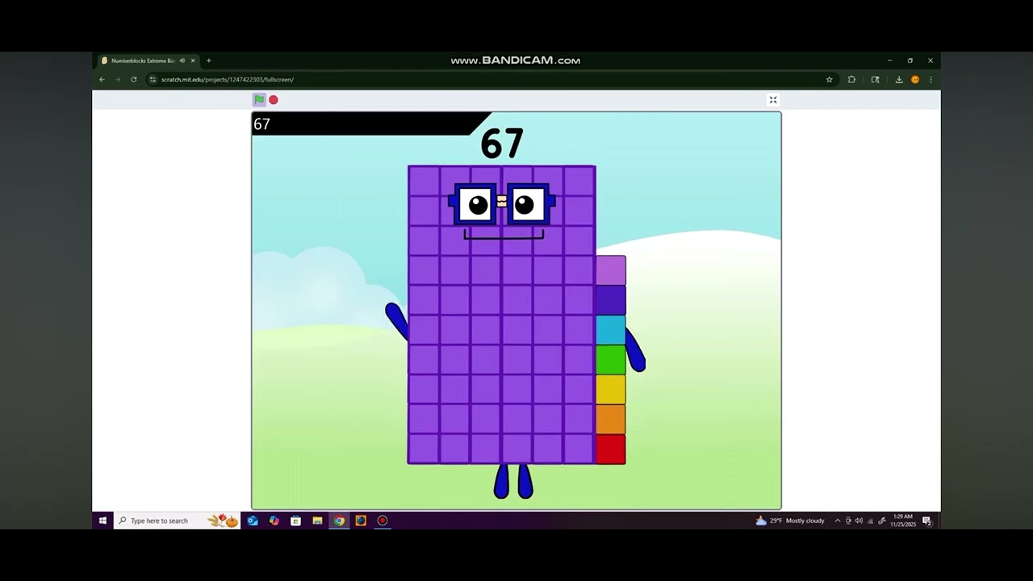This screenshot has width=1033, height=581.
Task: Open the volume control in system tray
Action: point(859,520)
